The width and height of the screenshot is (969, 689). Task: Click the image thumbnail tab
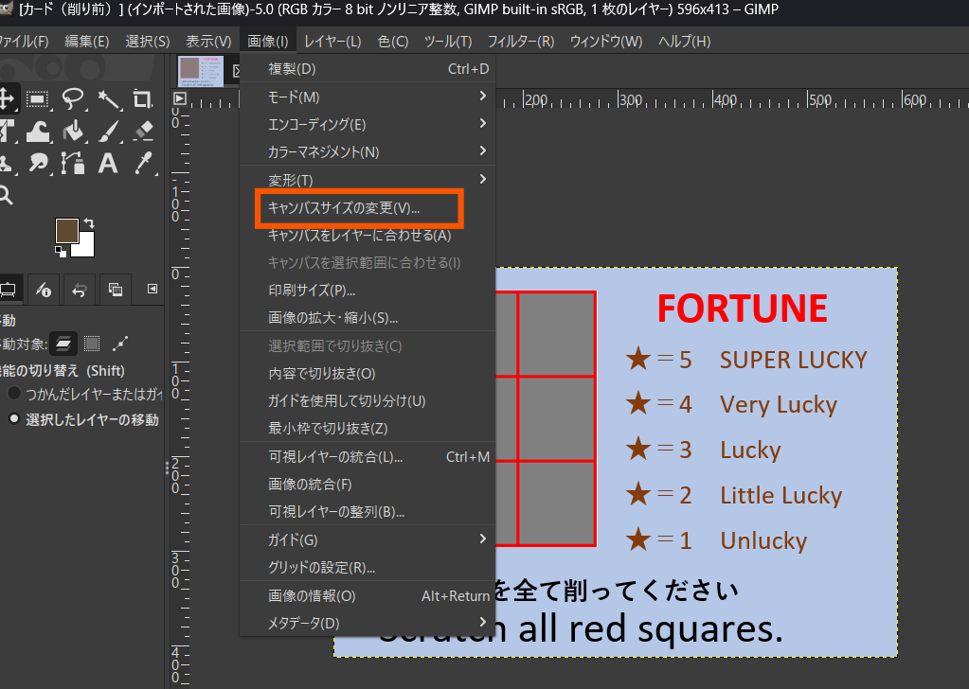[x=201, y=71]
